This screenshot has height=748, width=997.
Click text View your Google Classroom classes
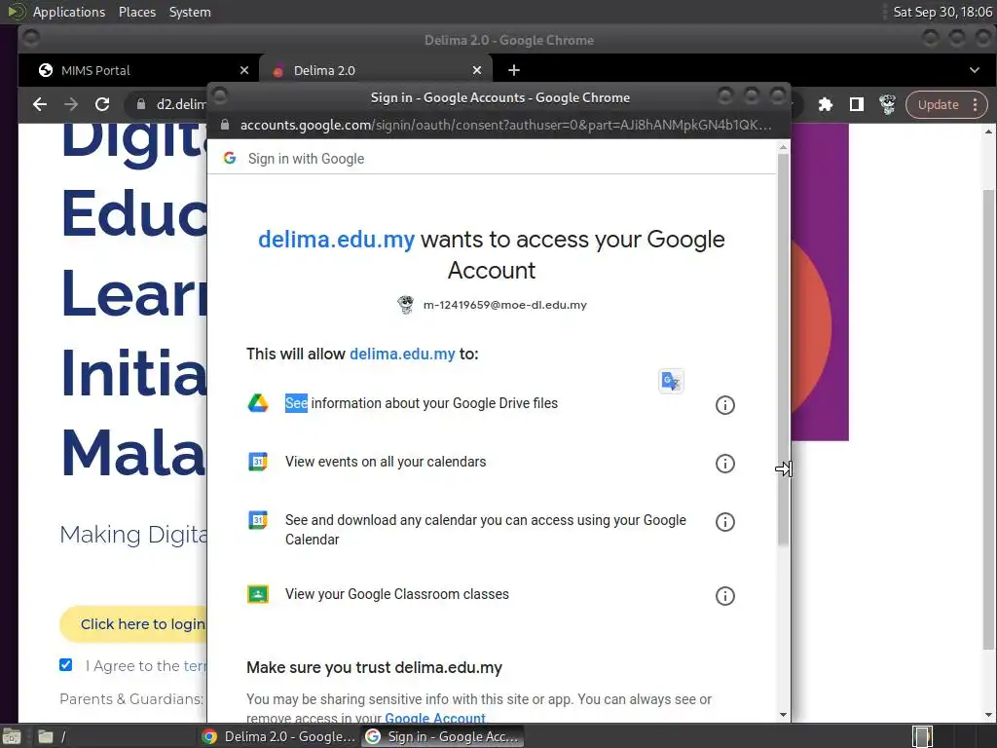click(x=397, y=594)
